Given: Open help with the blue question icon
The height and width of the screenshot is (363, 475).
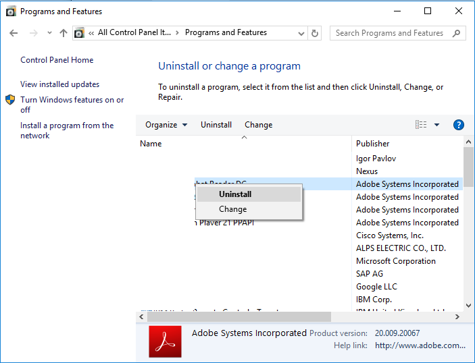Looking at the screenshot, I should pyautogui.click(x=458, y=125).
